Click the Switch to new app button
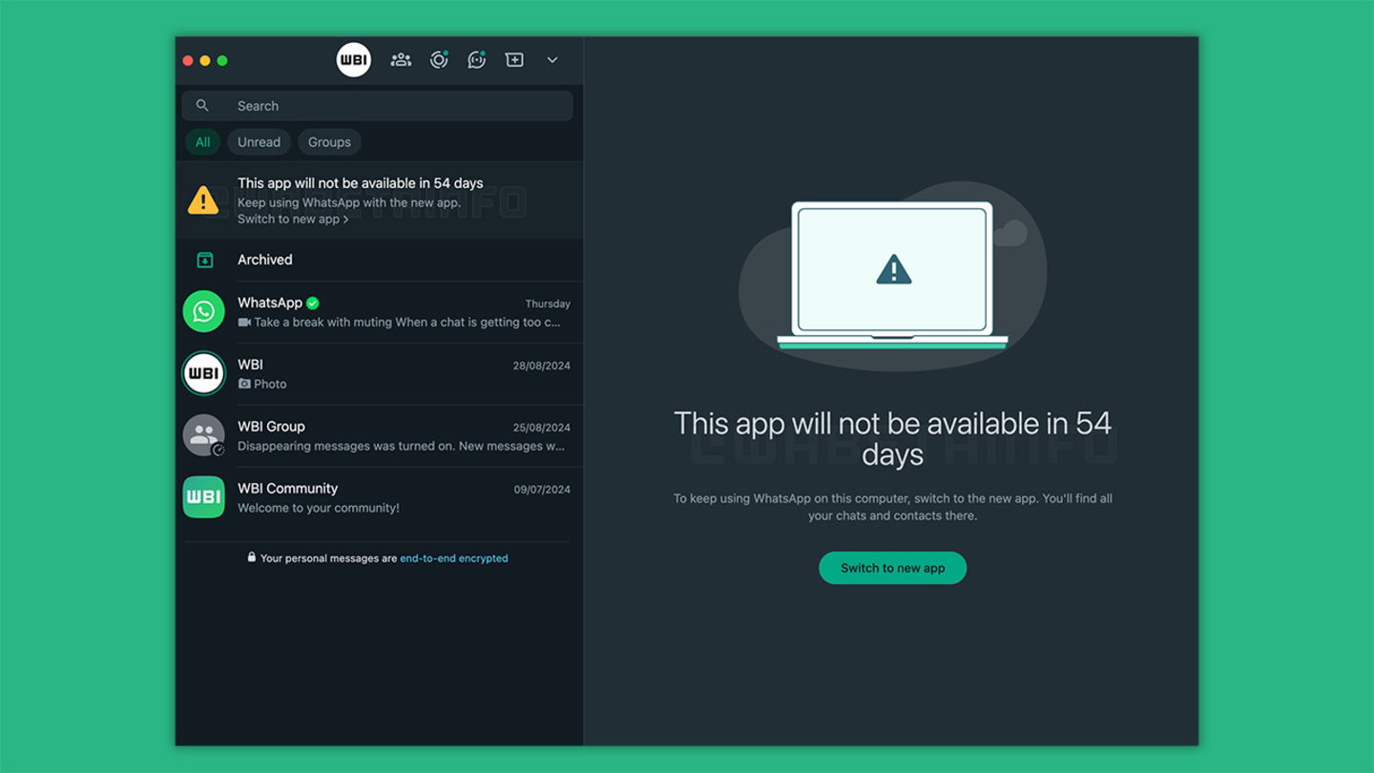Screen dimensions: 1374x773 click(x=892, y=568)
